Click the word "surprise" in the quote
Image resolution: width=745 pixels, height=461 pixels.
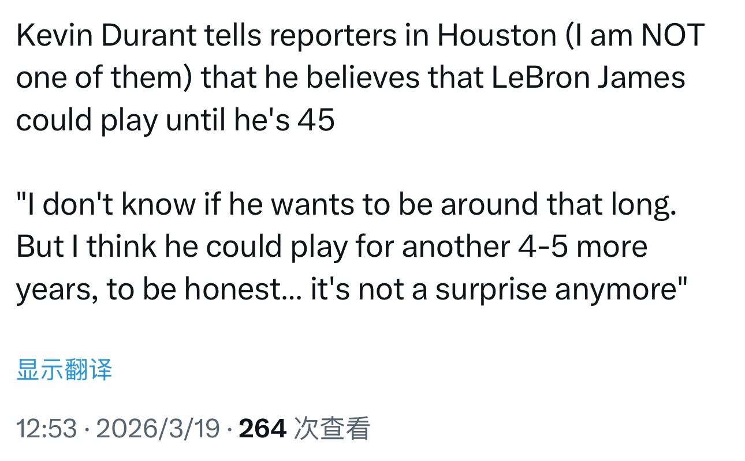click(491, 290)
